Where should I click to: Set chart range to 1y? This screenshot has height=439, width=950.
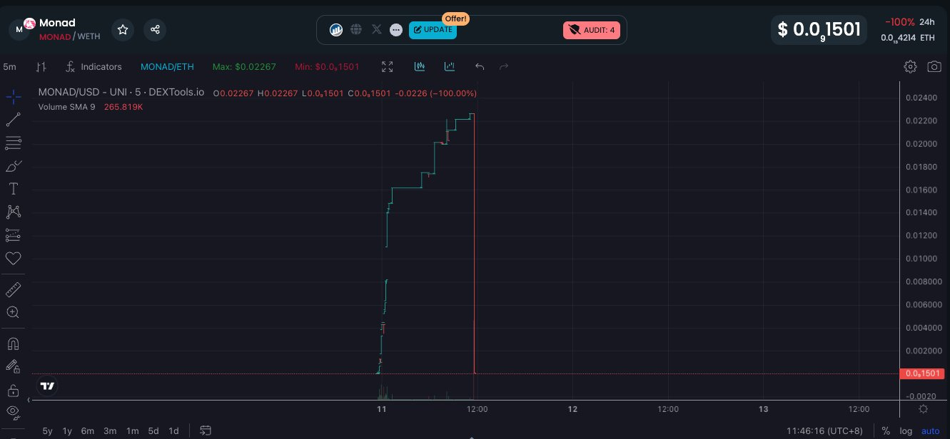(67, 430)
